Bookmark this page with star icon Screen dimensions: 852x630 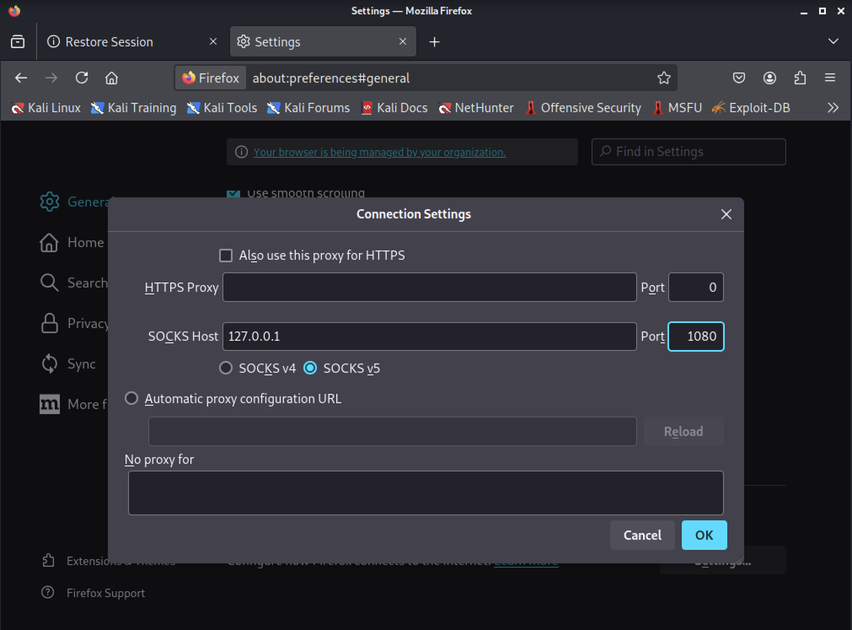664,78
